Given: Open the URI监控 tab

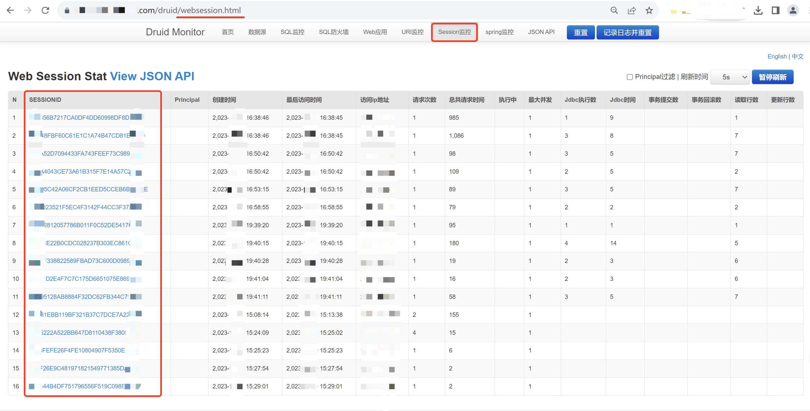Looking at the screenshot, I should pyautogui.click(x=412, y=32).
